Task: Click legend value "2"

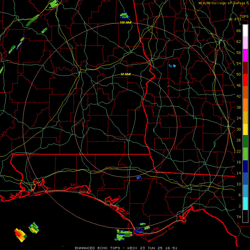Action: [240, 206]
